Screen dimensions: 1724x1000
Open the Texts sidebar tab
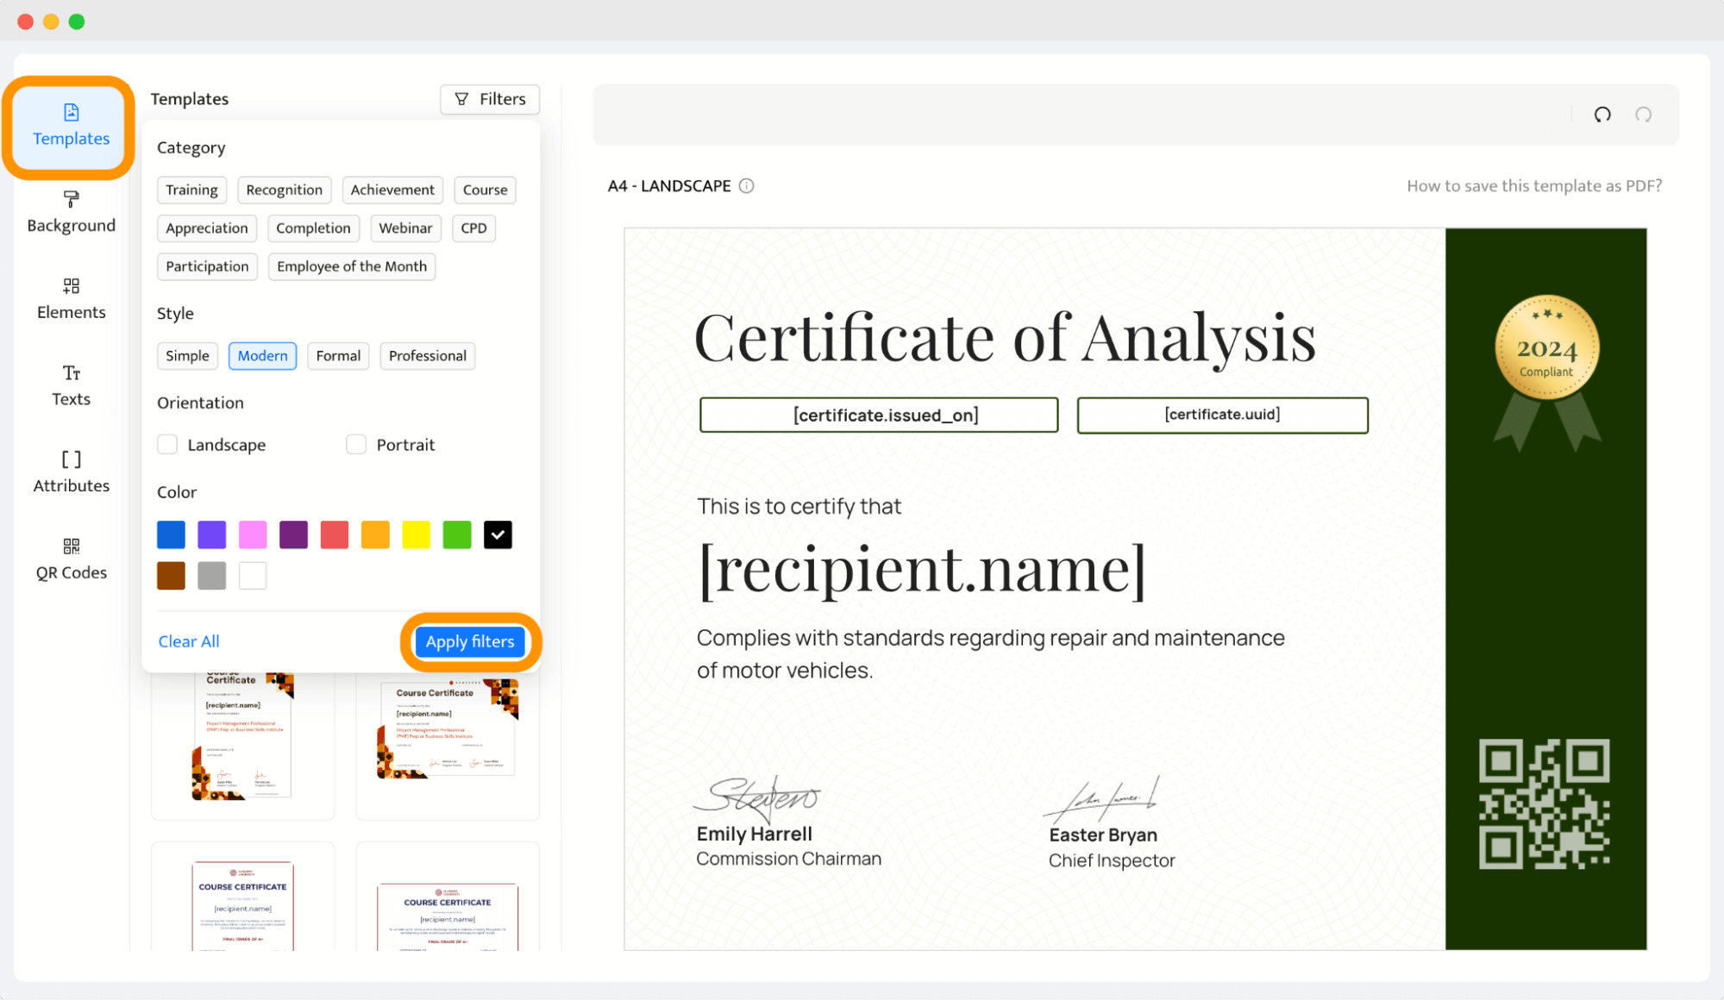[71, 385]
